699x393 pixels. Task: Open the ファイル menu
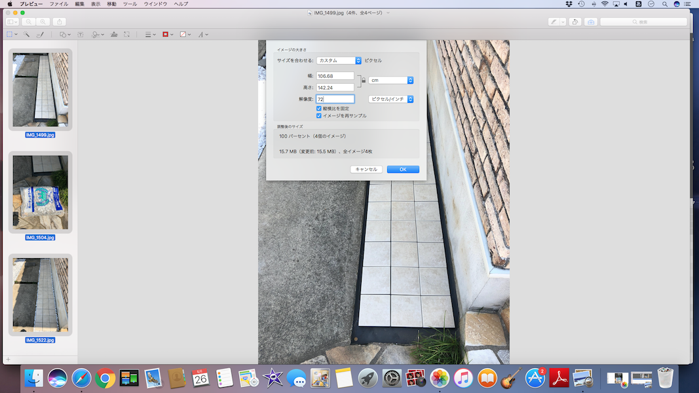[59, 4]
